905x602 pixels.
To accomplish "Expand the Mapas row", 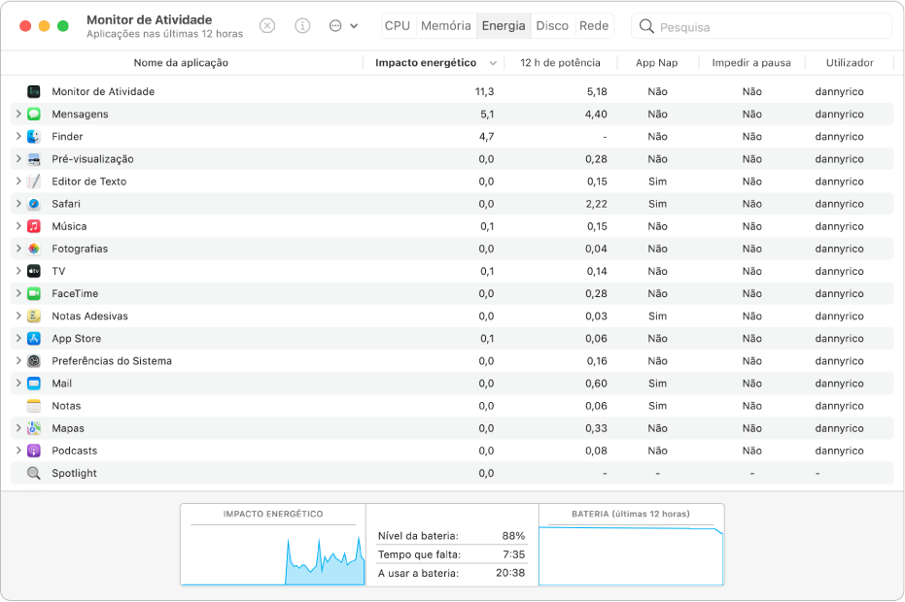I will point(18,428).
